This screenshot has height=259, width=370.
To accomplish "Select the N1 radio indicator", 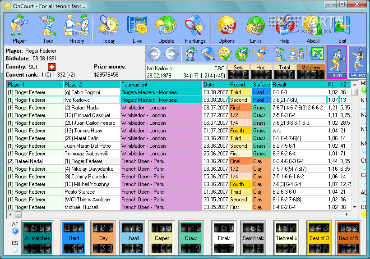I will pos(364,107).
